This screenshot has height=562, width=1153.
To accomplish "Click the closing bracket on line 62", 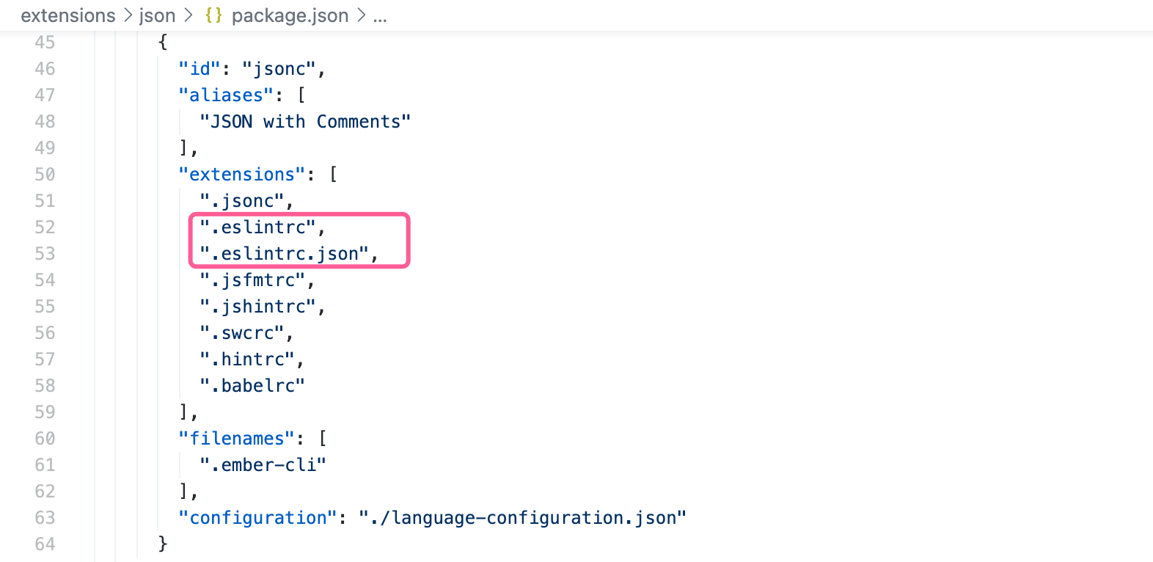I will click(184, 492).
